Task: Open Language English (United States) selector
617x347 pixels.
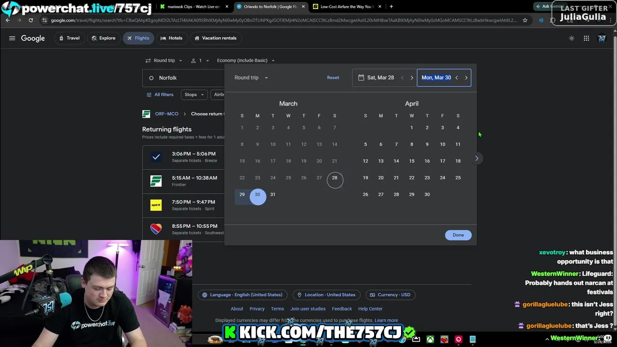Action: (x=242, y=295)
